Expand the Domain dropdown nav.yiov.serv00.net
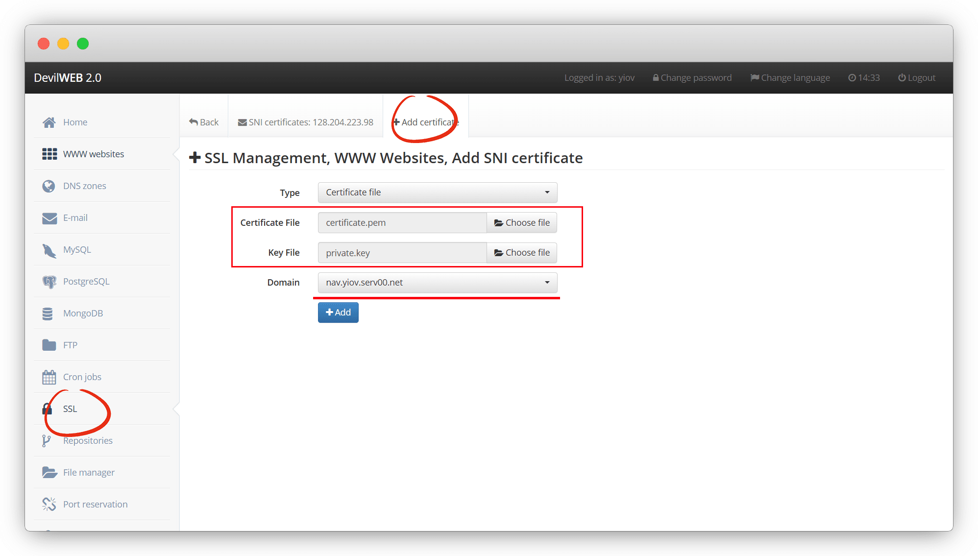978x556 pixels. [437, 283]
